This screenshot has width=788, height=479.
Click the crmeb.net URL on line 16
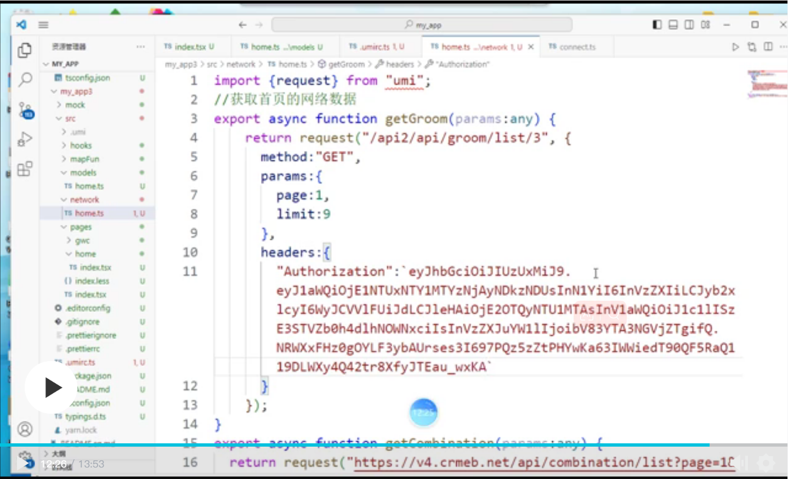(544, 463)
